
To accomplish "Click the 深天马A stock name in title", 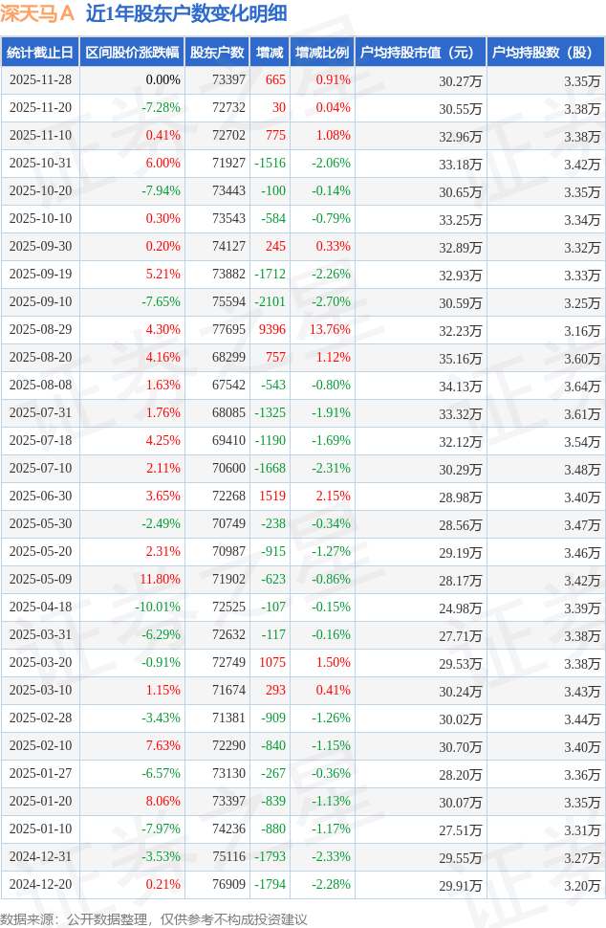I will (38, 13).
